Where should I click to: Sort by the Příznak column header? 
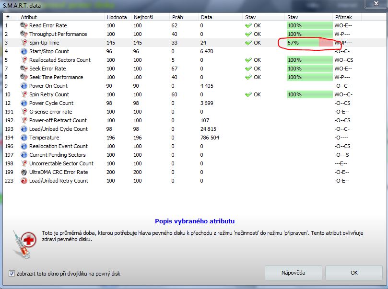[343, 17]
